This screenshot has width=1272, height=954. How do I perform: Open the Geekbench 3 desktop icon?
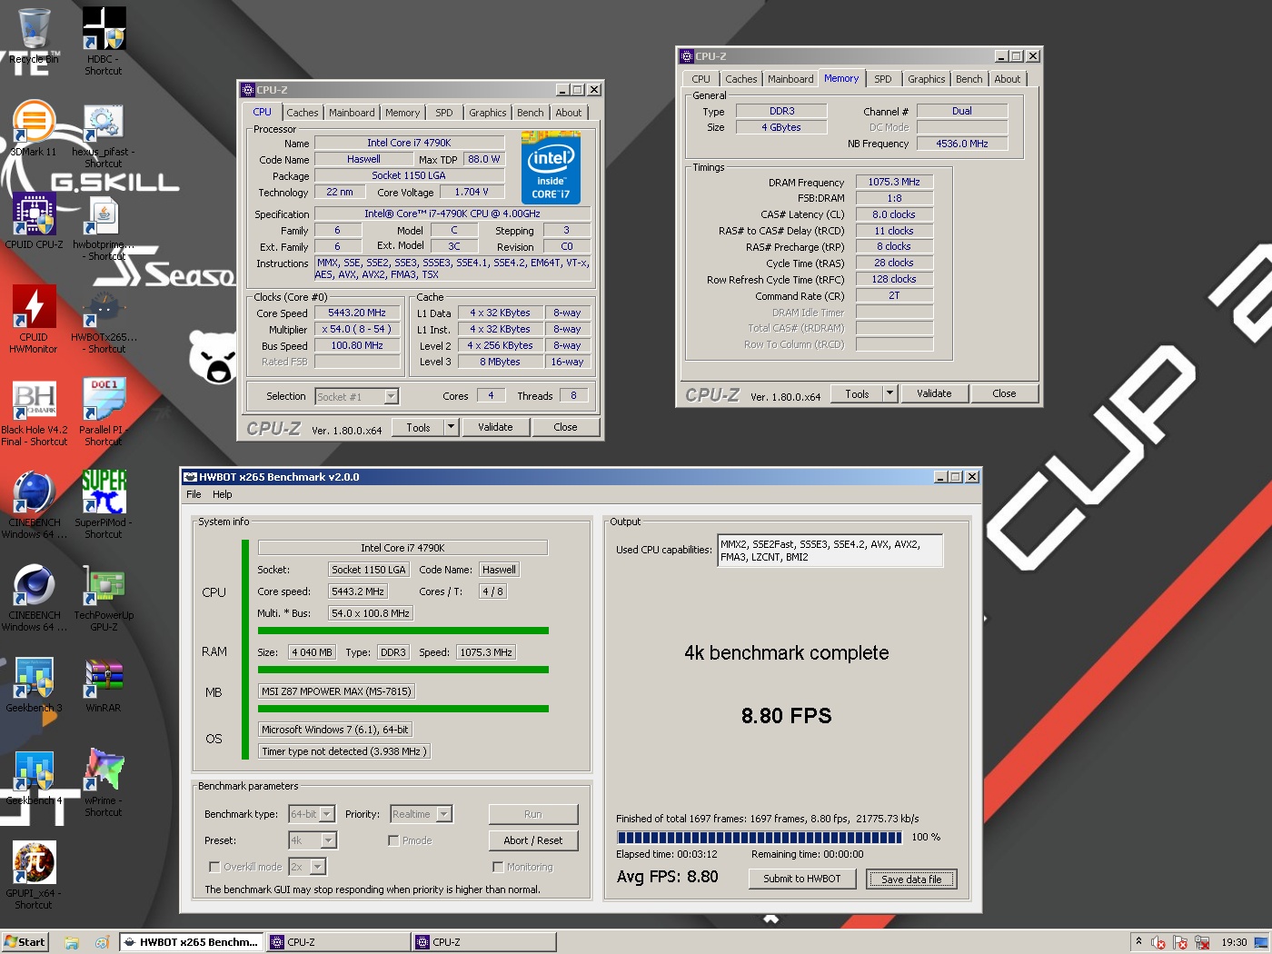click(34, 685)
